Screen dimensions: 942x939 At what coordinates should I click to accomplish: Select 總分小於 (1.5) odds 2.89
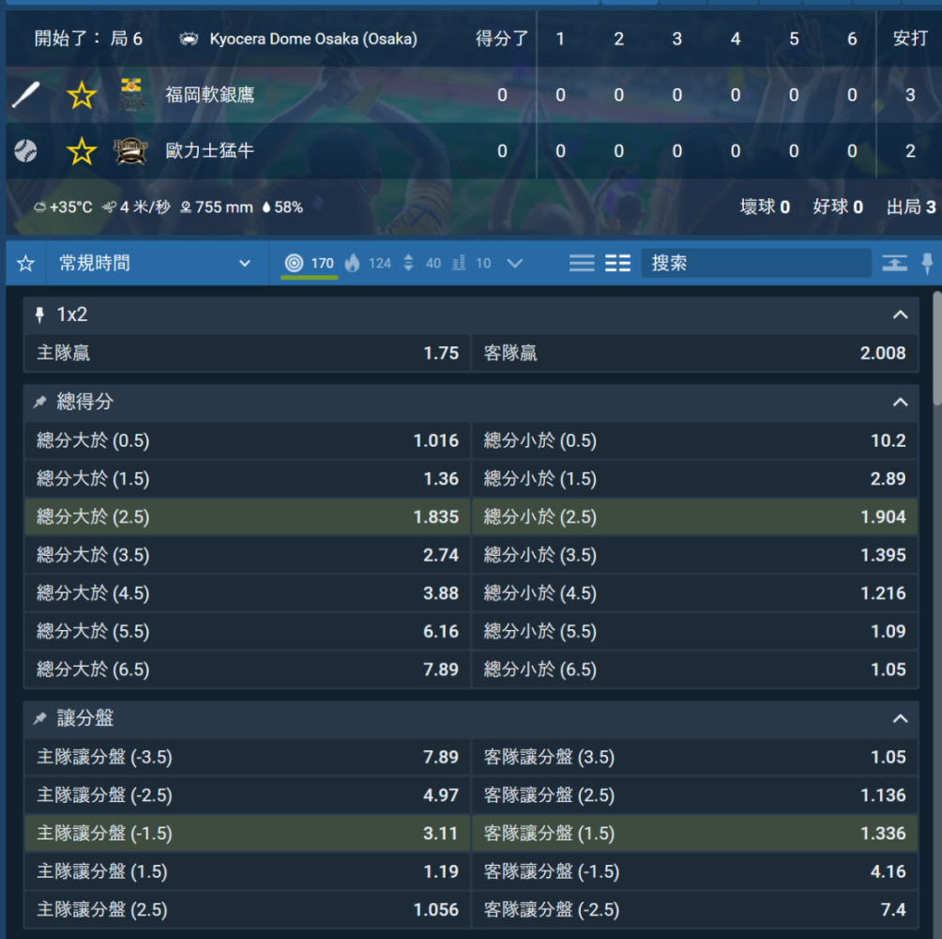click(x=694, y=479)
